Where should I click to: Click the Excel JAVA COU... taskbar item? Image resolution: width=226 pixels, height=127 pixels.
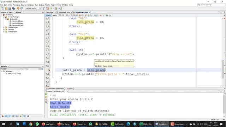point(145,124)
